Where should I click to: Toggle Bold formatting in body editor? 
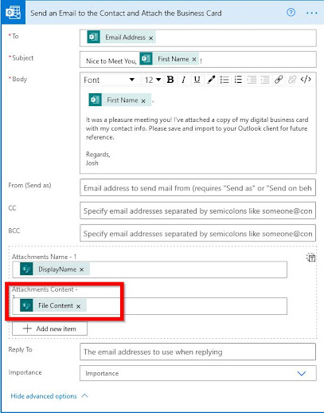(170, 80)
